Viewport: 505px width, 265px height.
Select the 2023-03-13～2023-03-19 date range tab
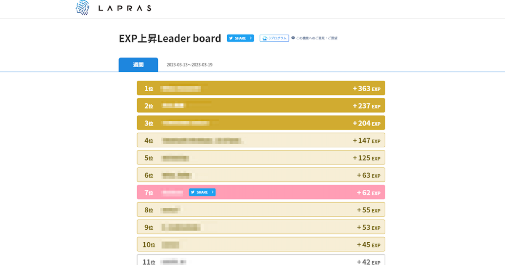(189, 64)
